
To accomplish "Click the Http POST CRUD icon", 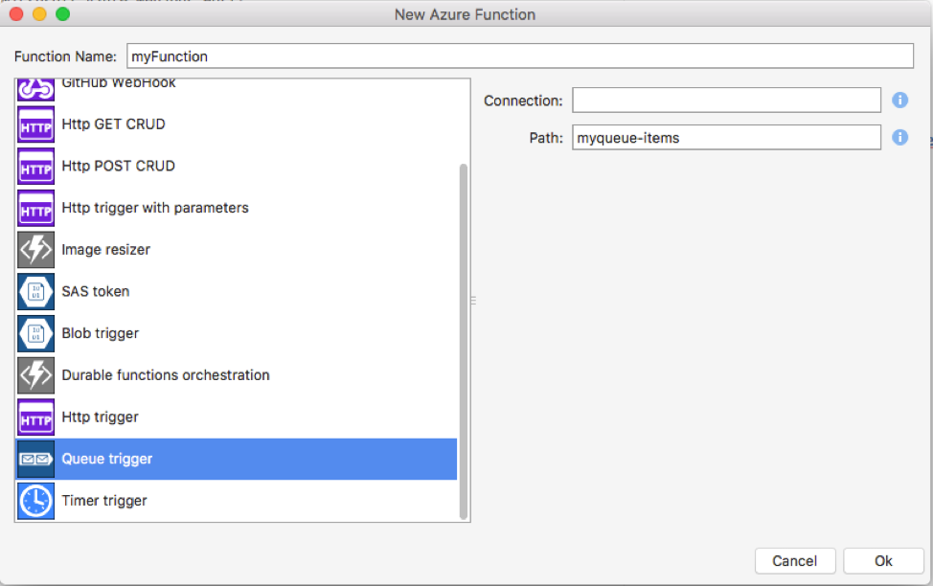I will click(36, 167).
